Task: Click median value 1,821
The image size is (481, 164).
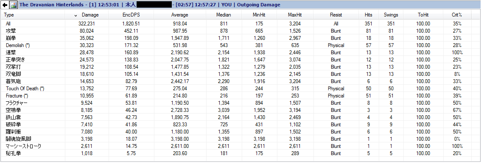Action: click(224, 60)
